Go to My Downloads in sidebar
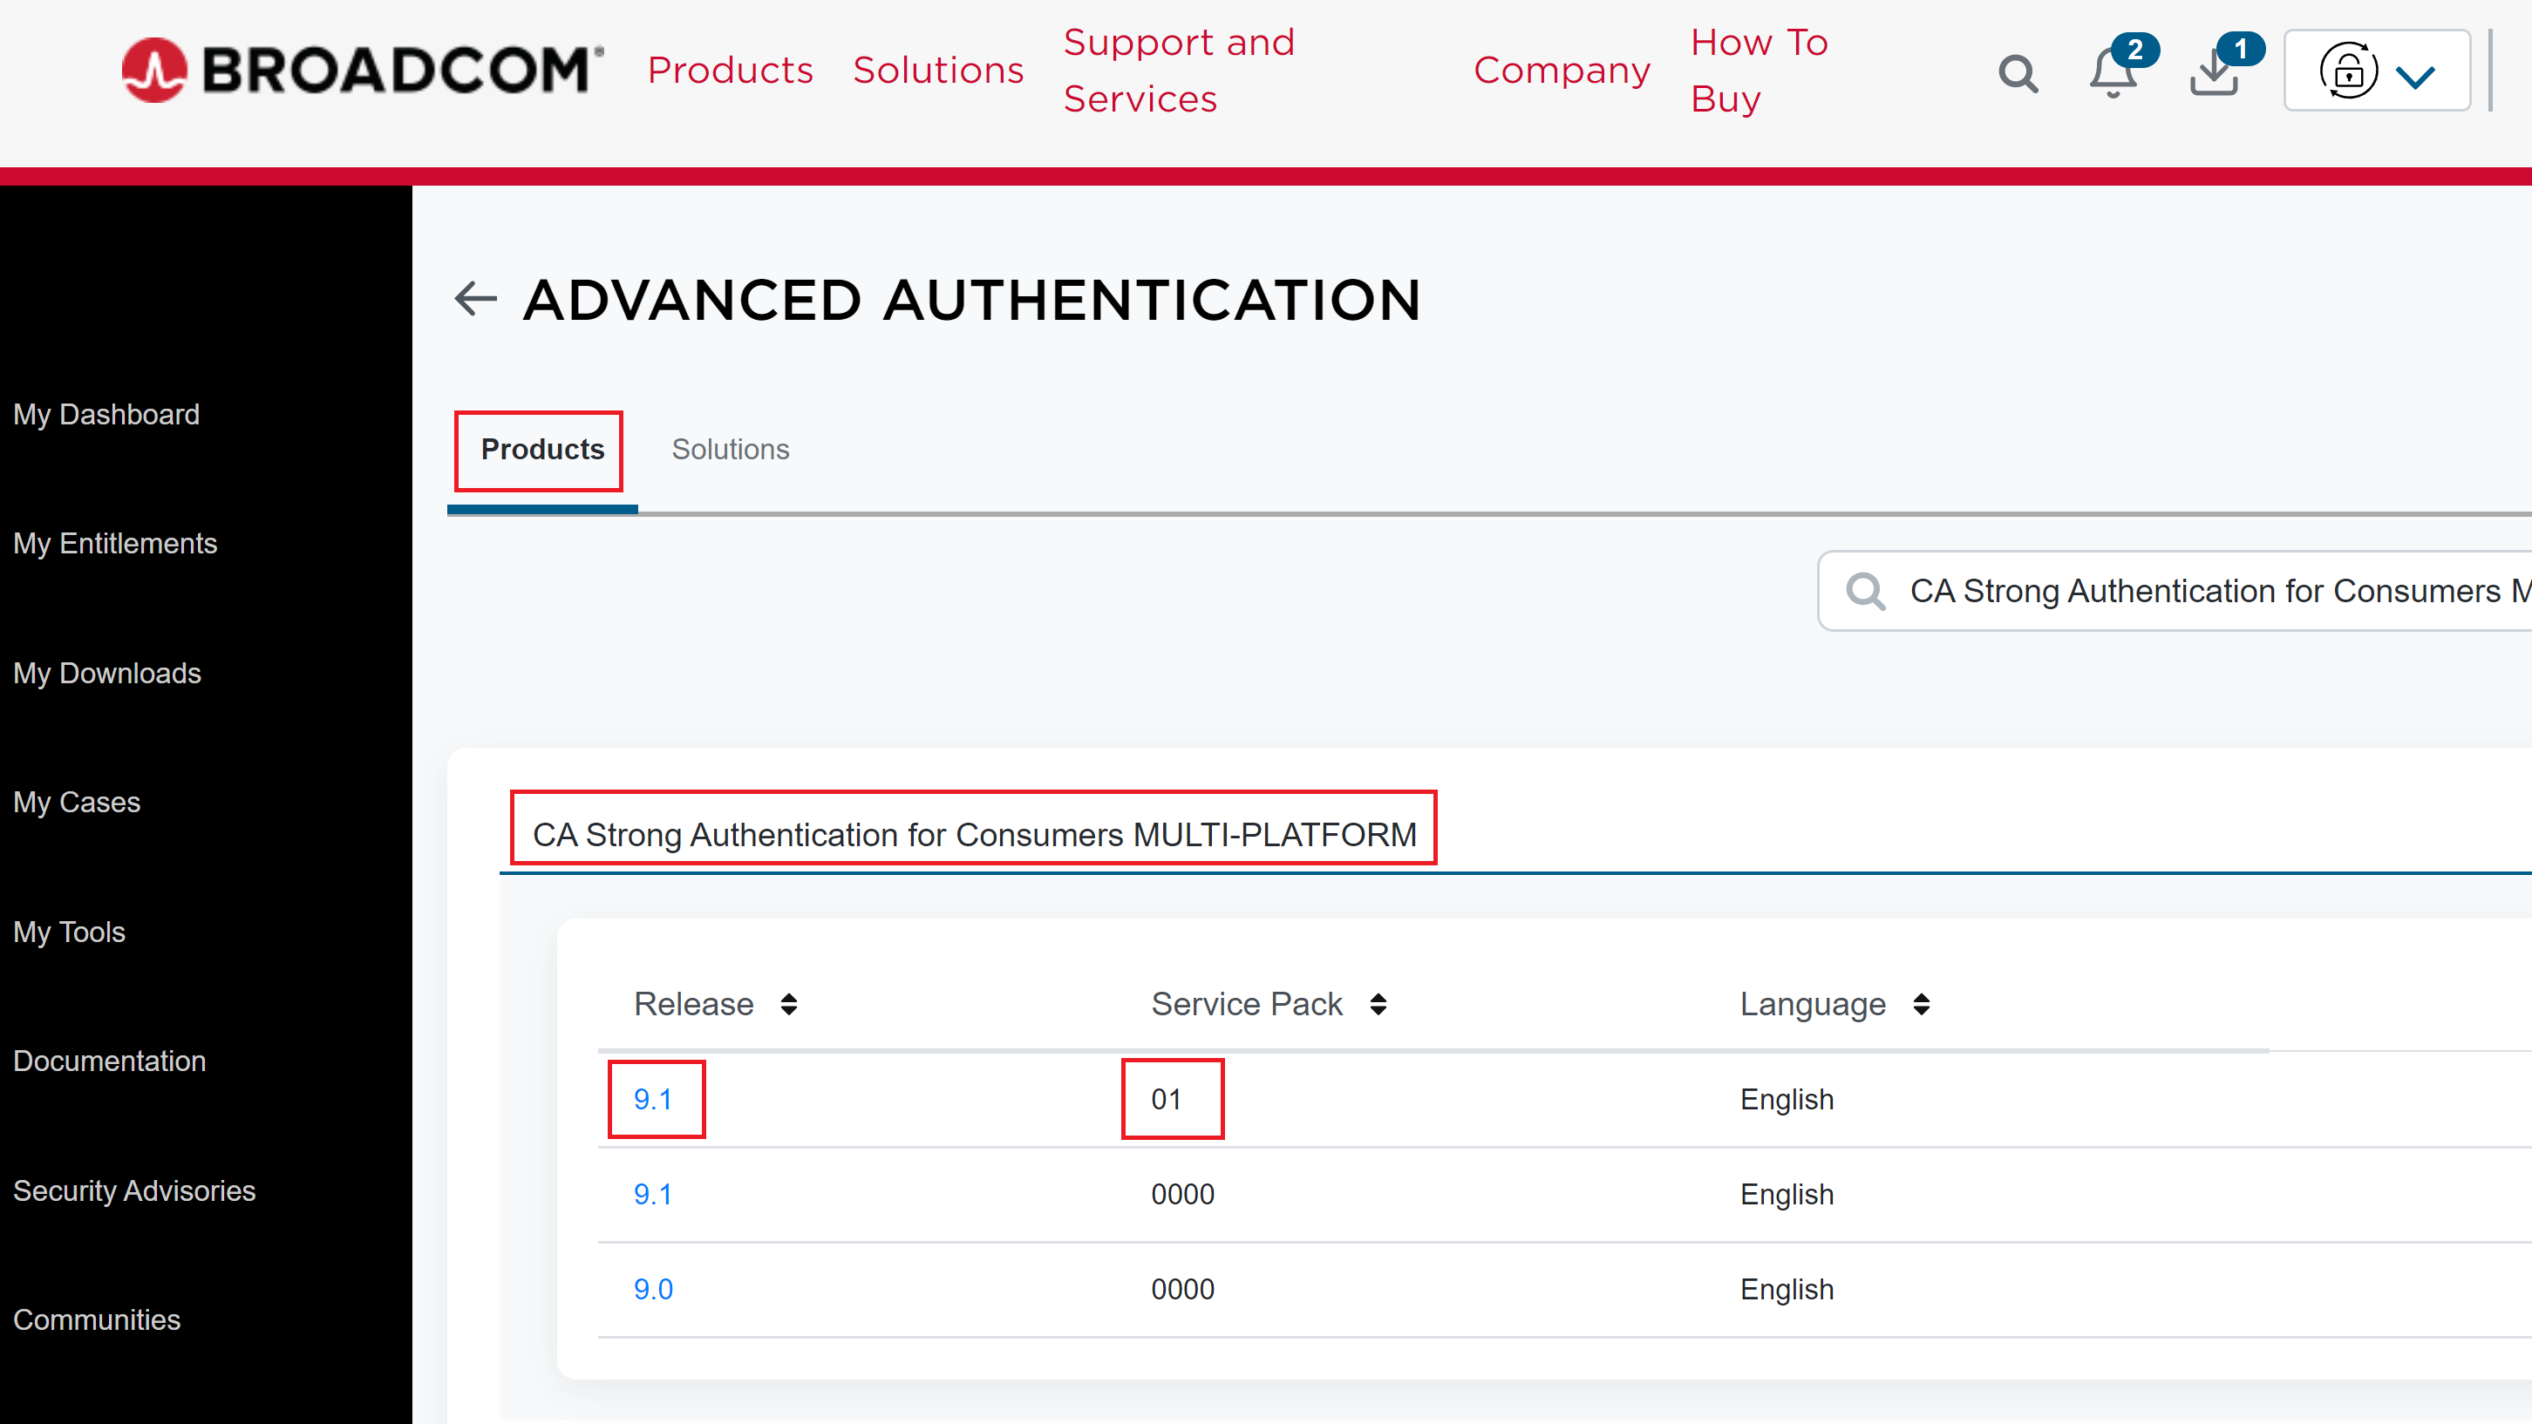Screen dimensions: 2532x1424 tap(107, 673)
